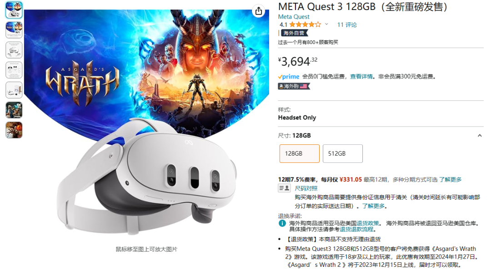
Task: Open the rating breakdown dropdown arrow
Action: [326, 24]
